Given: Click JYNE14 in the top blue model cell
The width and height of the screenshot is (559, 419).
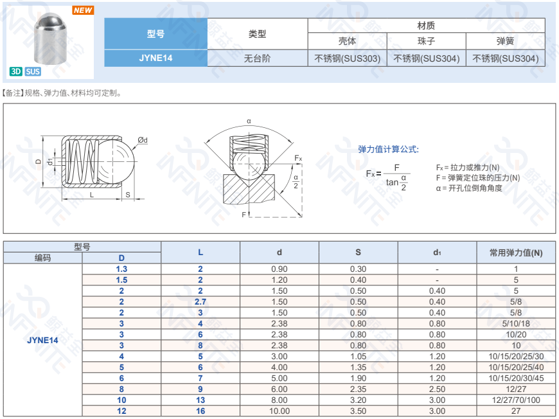Looking at the screenshot, I should (155, 58).
